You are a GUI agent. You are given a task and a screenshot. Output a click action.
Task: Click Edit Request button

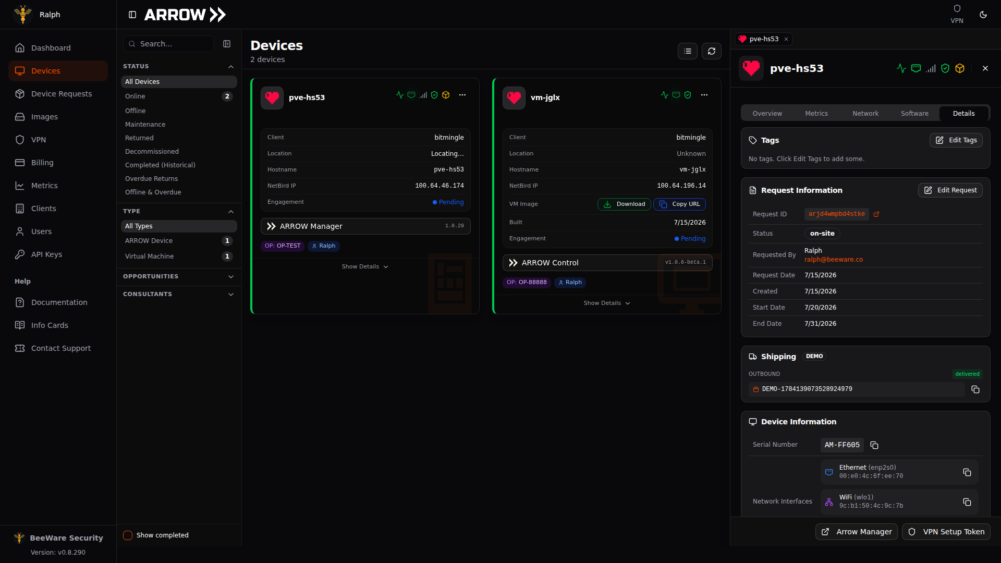[x=950, y=190]
